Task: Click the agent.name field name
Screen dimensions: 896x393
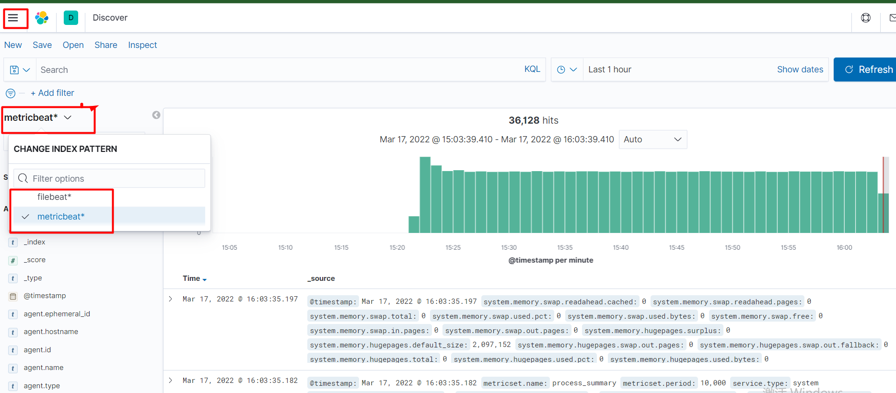Action: pos(44,368)
